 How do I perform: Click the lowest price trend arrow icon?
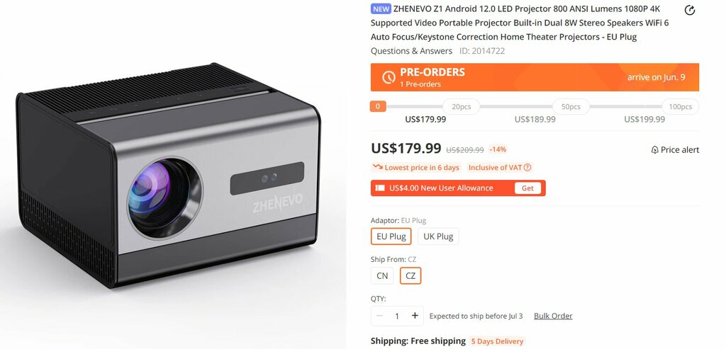coord(377,167)
